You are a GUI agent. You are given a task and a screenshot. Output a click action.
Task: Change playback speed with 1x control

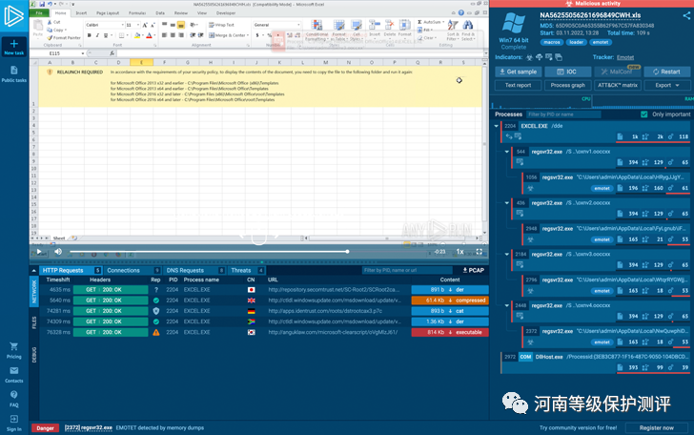click(460, 252)
